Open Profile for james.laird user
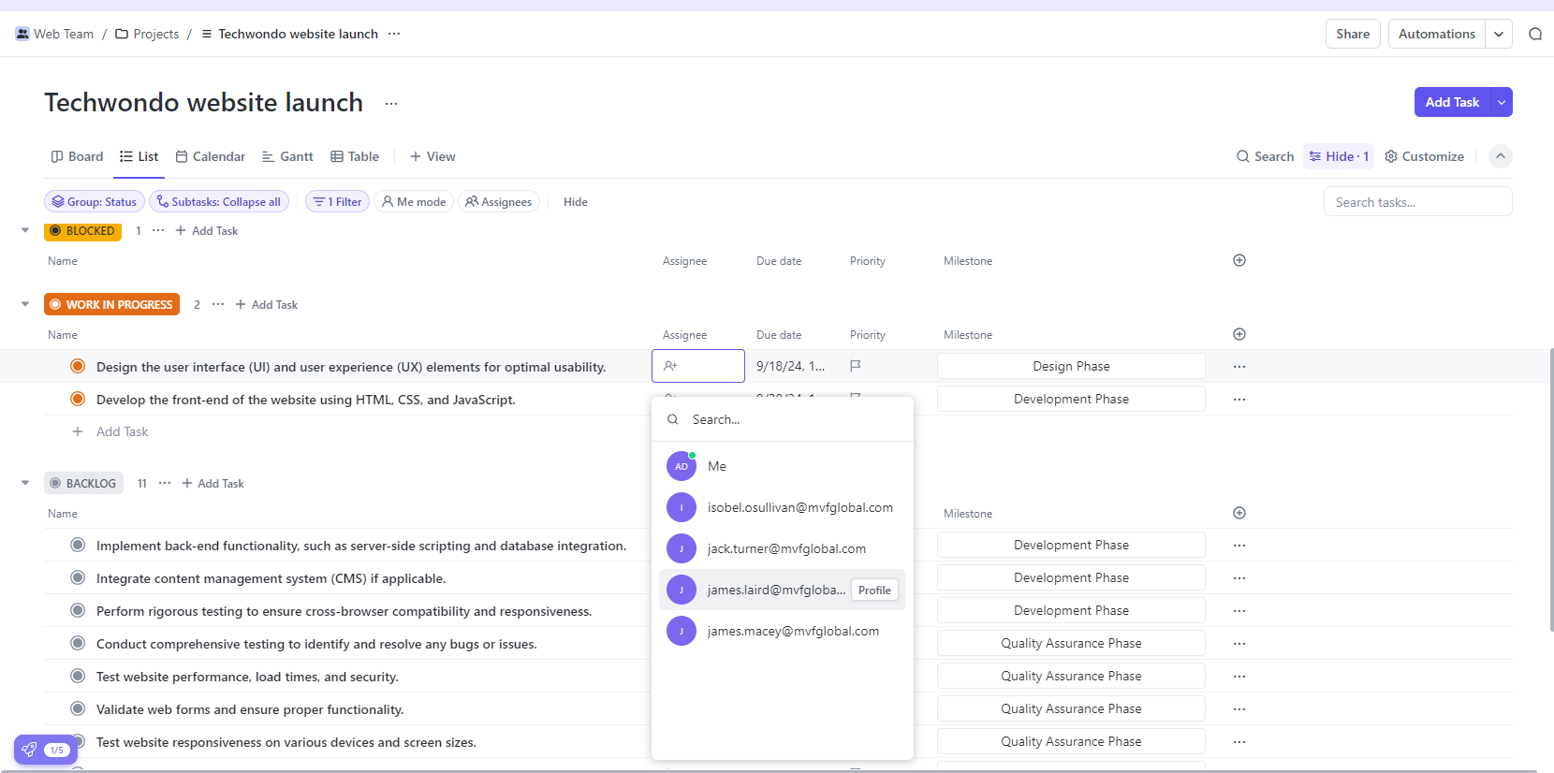The image size is (1554, 773). coord(874,591)
